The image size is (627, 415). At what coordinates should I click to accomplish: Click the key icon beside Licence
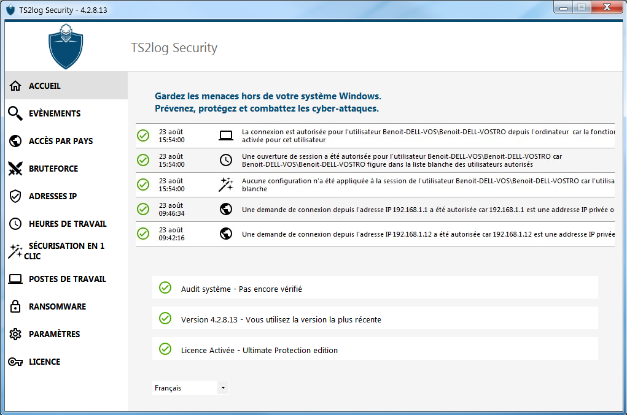click(x=15, y=362)
